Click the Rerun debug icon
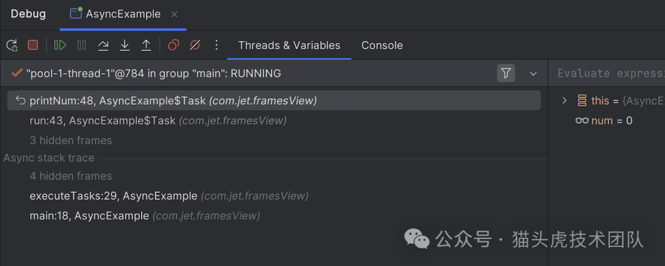 (x=12, y=45)
